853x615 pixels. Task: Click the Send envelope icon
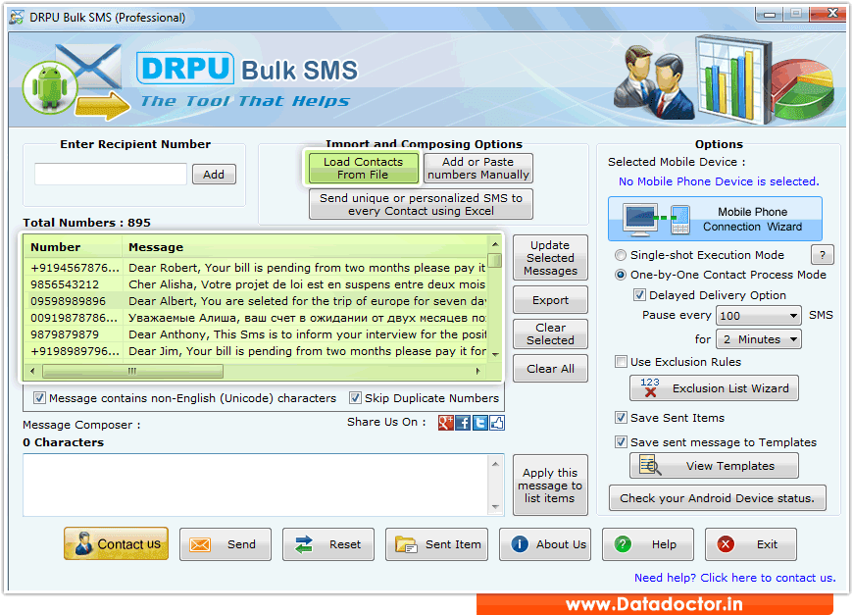tap(200, 544)
